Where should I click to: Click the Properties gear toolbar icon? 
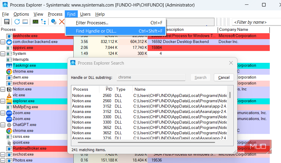pos(54,22)
